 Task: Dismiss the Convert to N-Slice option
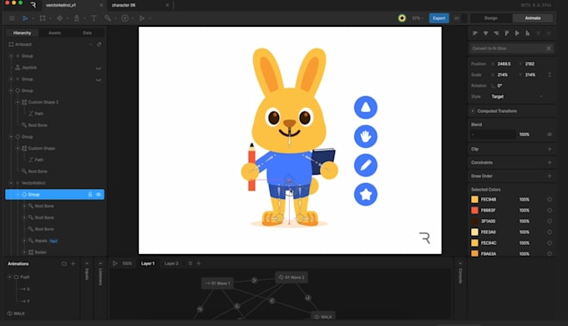(549, 48)
